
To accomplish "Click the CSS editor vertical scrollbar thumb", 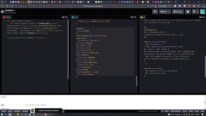I will 136,81.
